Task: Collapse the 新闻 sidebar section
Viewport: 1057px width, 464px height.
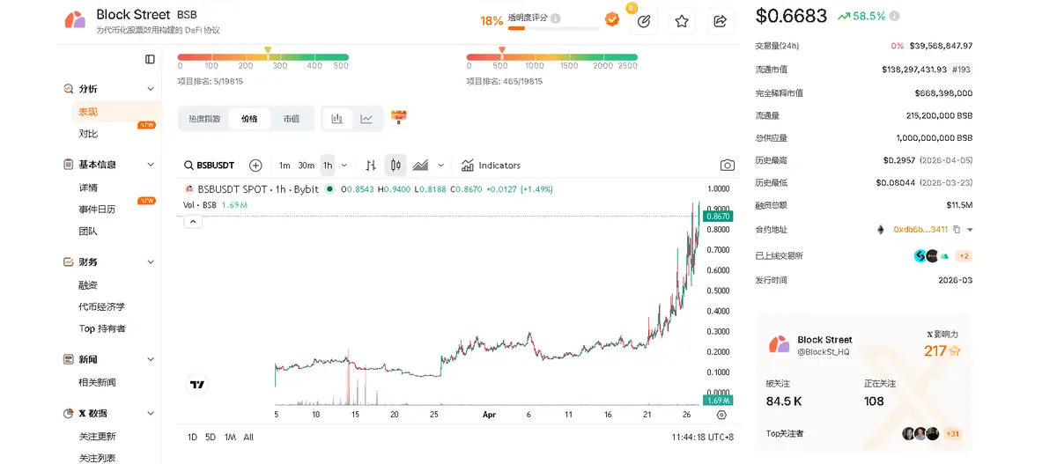Action: pos(151,360)
